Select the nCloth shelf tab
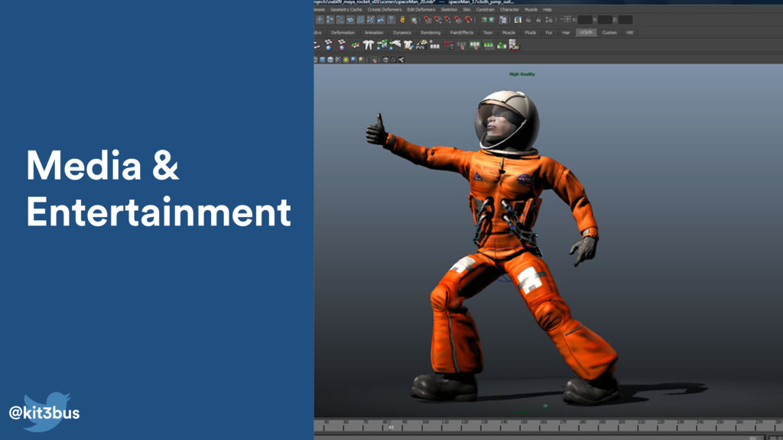The image size is (783, 440). [x=586, y=33]
